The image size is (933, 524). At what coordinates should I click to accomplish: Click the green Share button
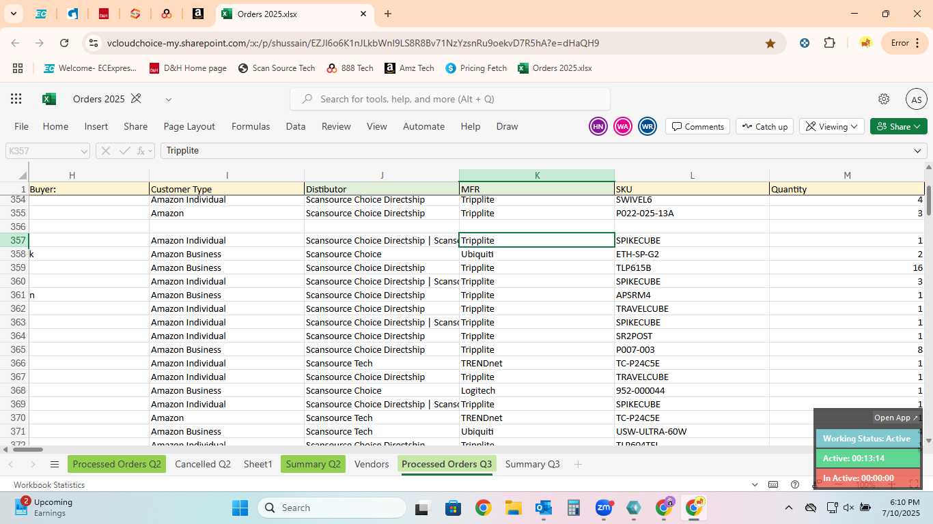[899, 126]
